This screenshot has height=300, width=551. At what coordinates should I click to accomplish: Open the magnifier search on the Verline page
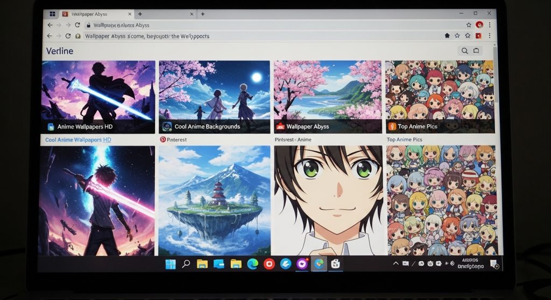click(464, 51)
